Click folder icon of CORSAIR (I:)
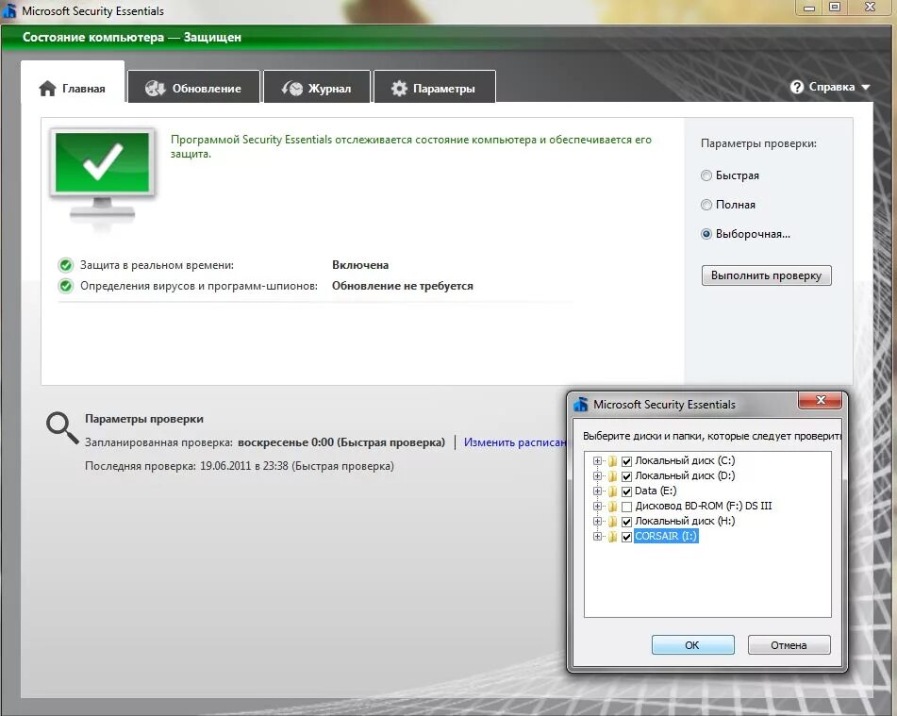The height and width of the screenshot is (716, 897). (613, 536)
